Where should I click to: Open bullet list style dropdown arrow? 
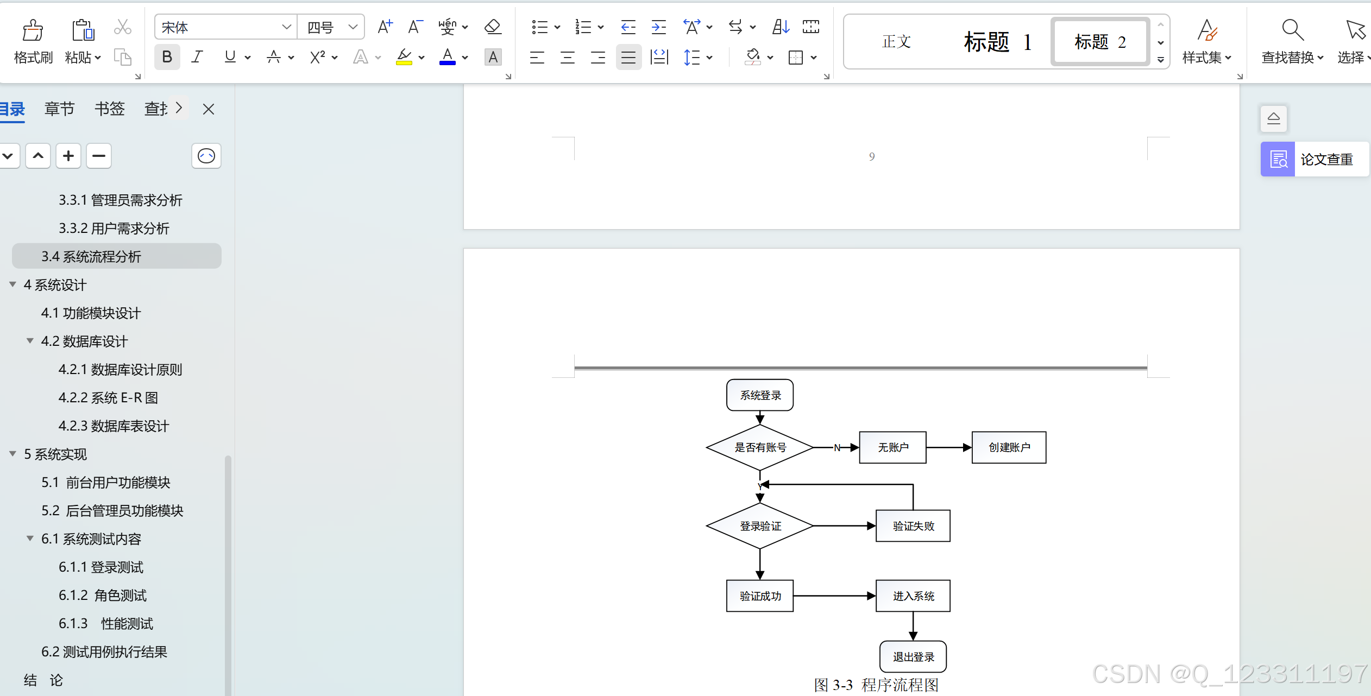557,27
